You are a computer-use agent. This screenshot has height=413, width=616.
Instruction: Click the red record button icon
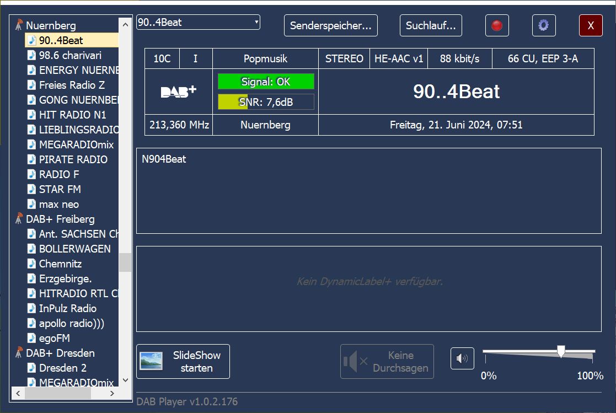point(497,25)
